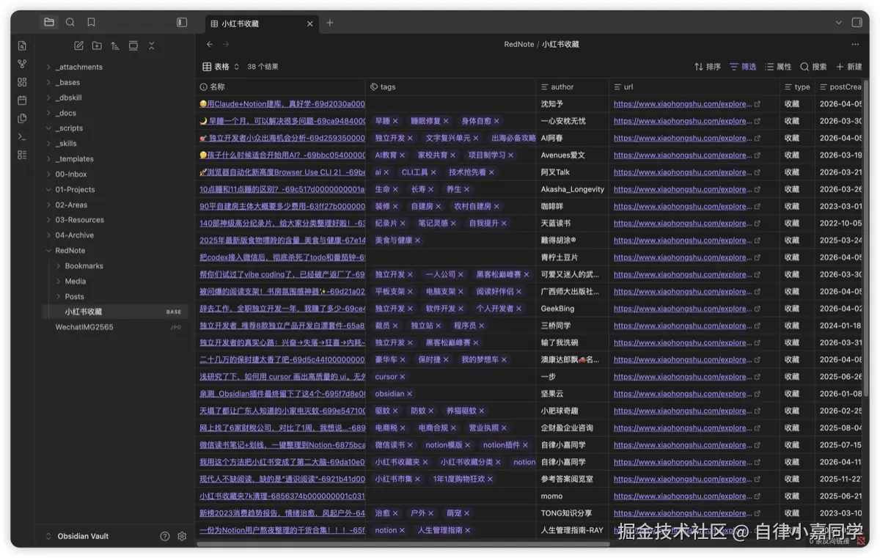Open the 属性 properties button
Image resolution: width=880 pixels, height=558 pixels.
778,67
